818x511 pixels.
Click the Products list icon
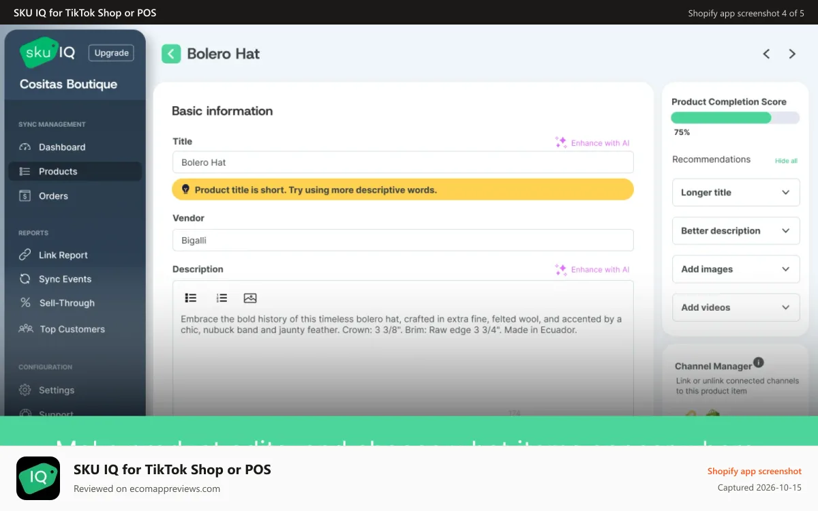tap(25, 172)
